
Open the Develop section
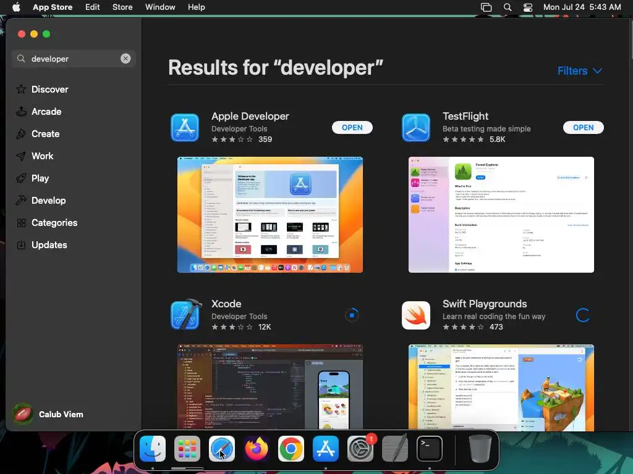tap(48, 201)
